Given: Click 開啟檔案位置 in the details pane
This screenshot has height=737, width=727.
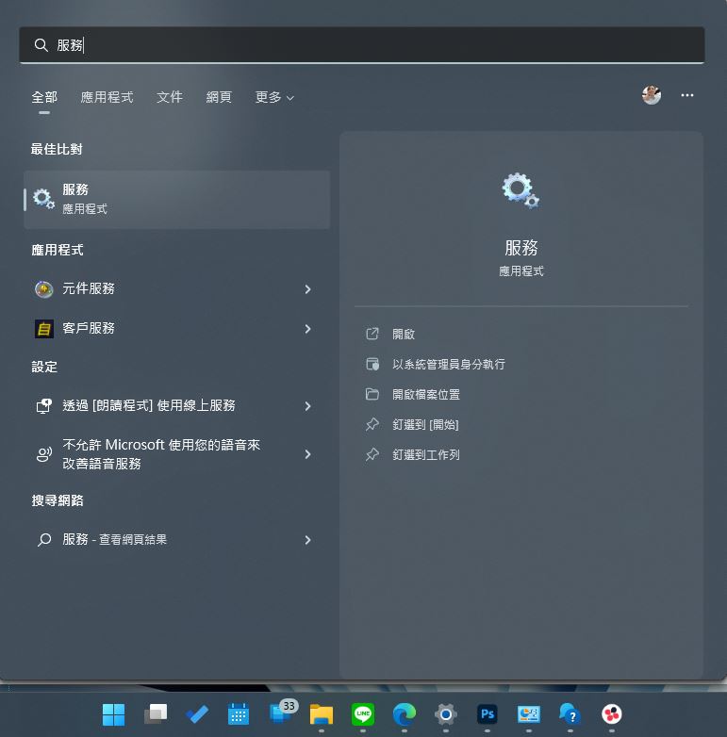Looking at the screenshot, I should point(426,394).
